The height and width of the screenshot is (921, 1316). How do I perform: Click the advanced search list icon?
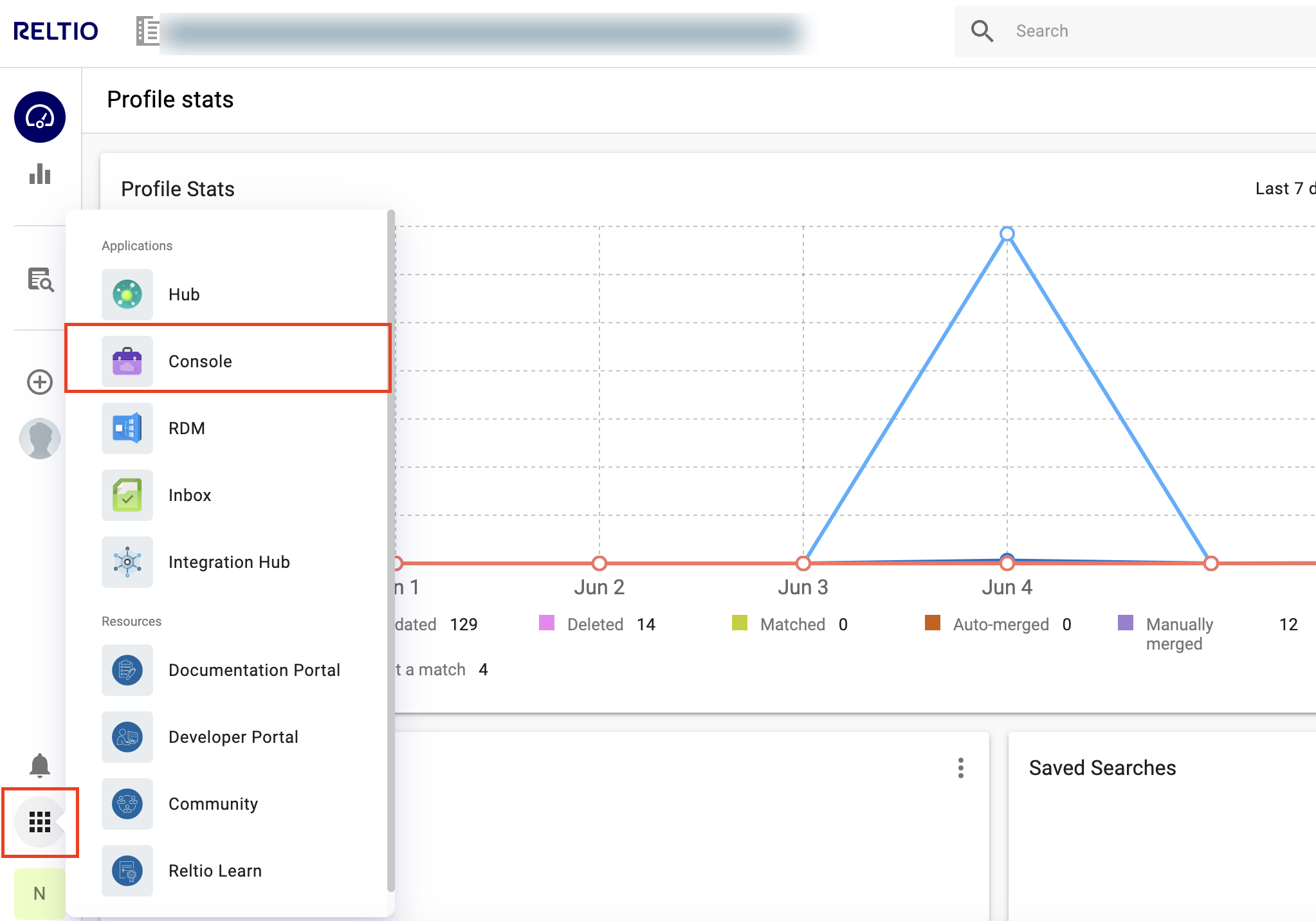41,279
